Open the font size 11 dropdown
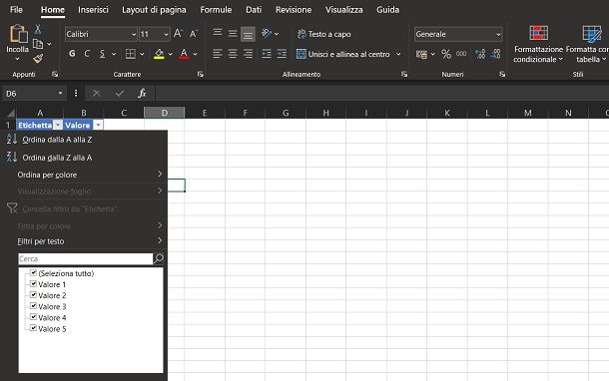This screenshot has width=609, height=381. [x=167, y=34]
